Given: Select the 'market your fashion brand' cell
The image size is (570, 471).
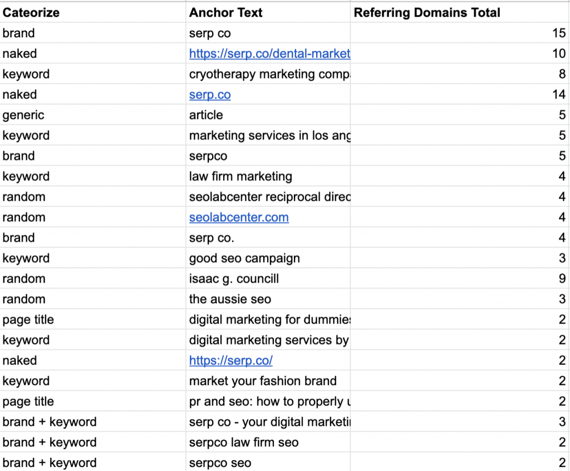Looking at the screenshot, I should click(x=268, y=381).
